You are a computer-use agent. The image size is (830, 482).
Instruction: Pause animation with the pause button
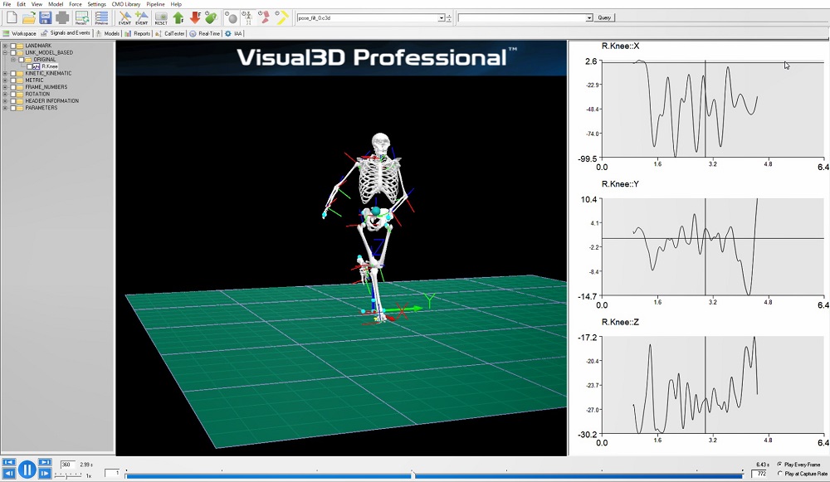(27, 470)
